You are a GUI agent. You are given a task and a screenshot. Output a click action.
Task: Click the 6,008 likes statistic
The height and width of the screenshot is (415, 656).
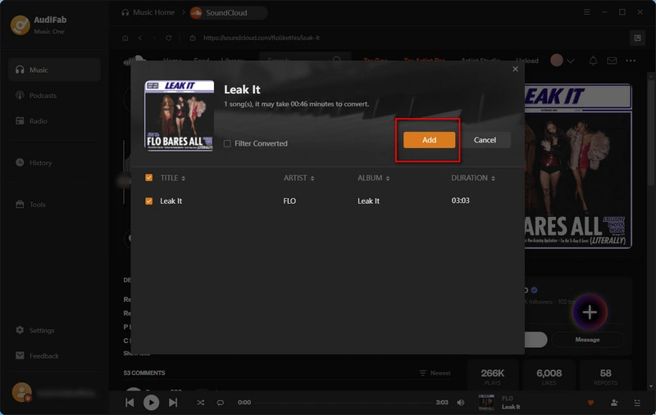[x=549, y=377]
